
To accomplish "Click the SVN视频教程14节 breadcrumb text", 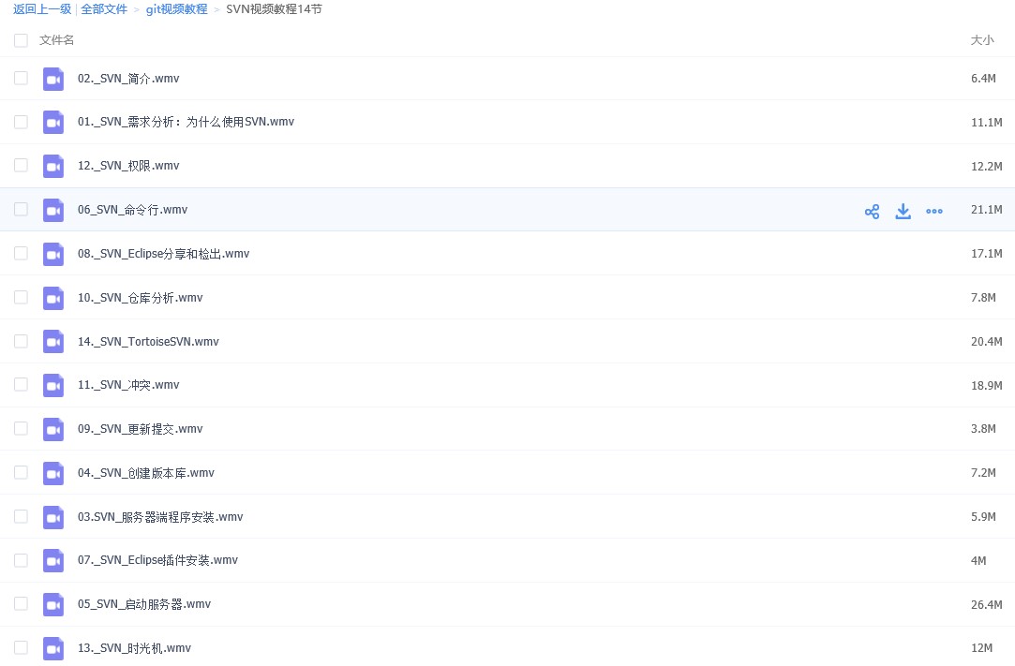I will pos(274,9).
